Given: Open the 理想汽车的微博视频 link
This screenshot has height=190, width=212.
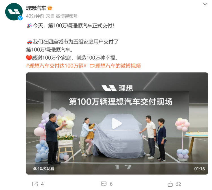Looking at the screenshot, I should (118, 66).
